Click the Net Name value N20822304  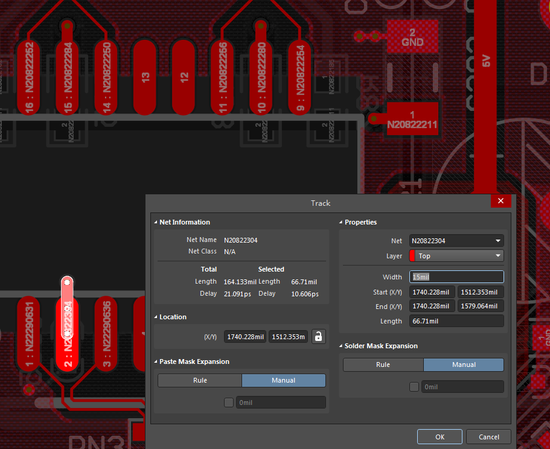point(241,240)
